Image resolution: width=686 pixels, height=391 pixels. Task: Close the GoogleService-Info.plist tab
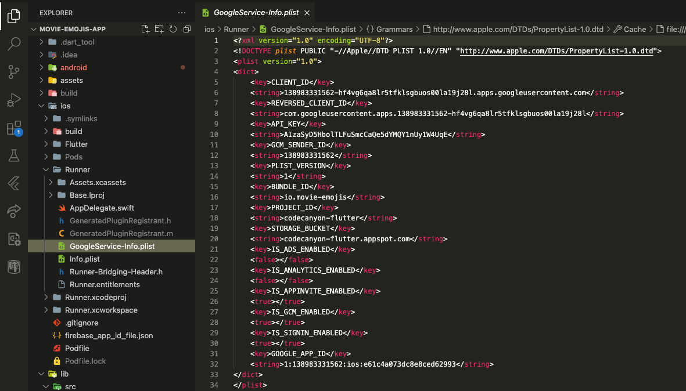tap(307, 13)
